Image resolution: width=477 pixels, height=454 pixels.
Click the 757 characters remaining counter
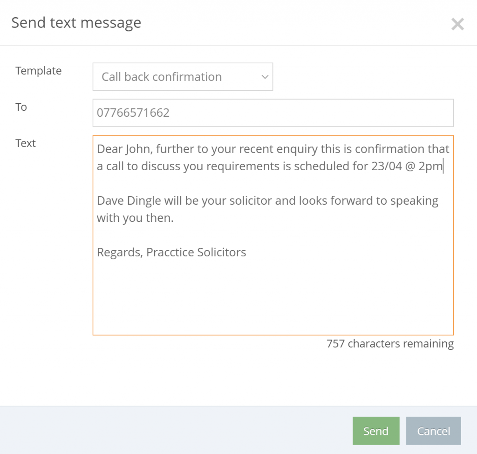pos(390,344)
